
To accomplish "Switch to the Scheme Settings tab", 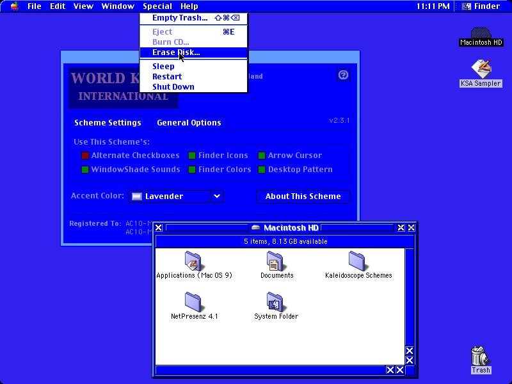I will pos(108,123).
